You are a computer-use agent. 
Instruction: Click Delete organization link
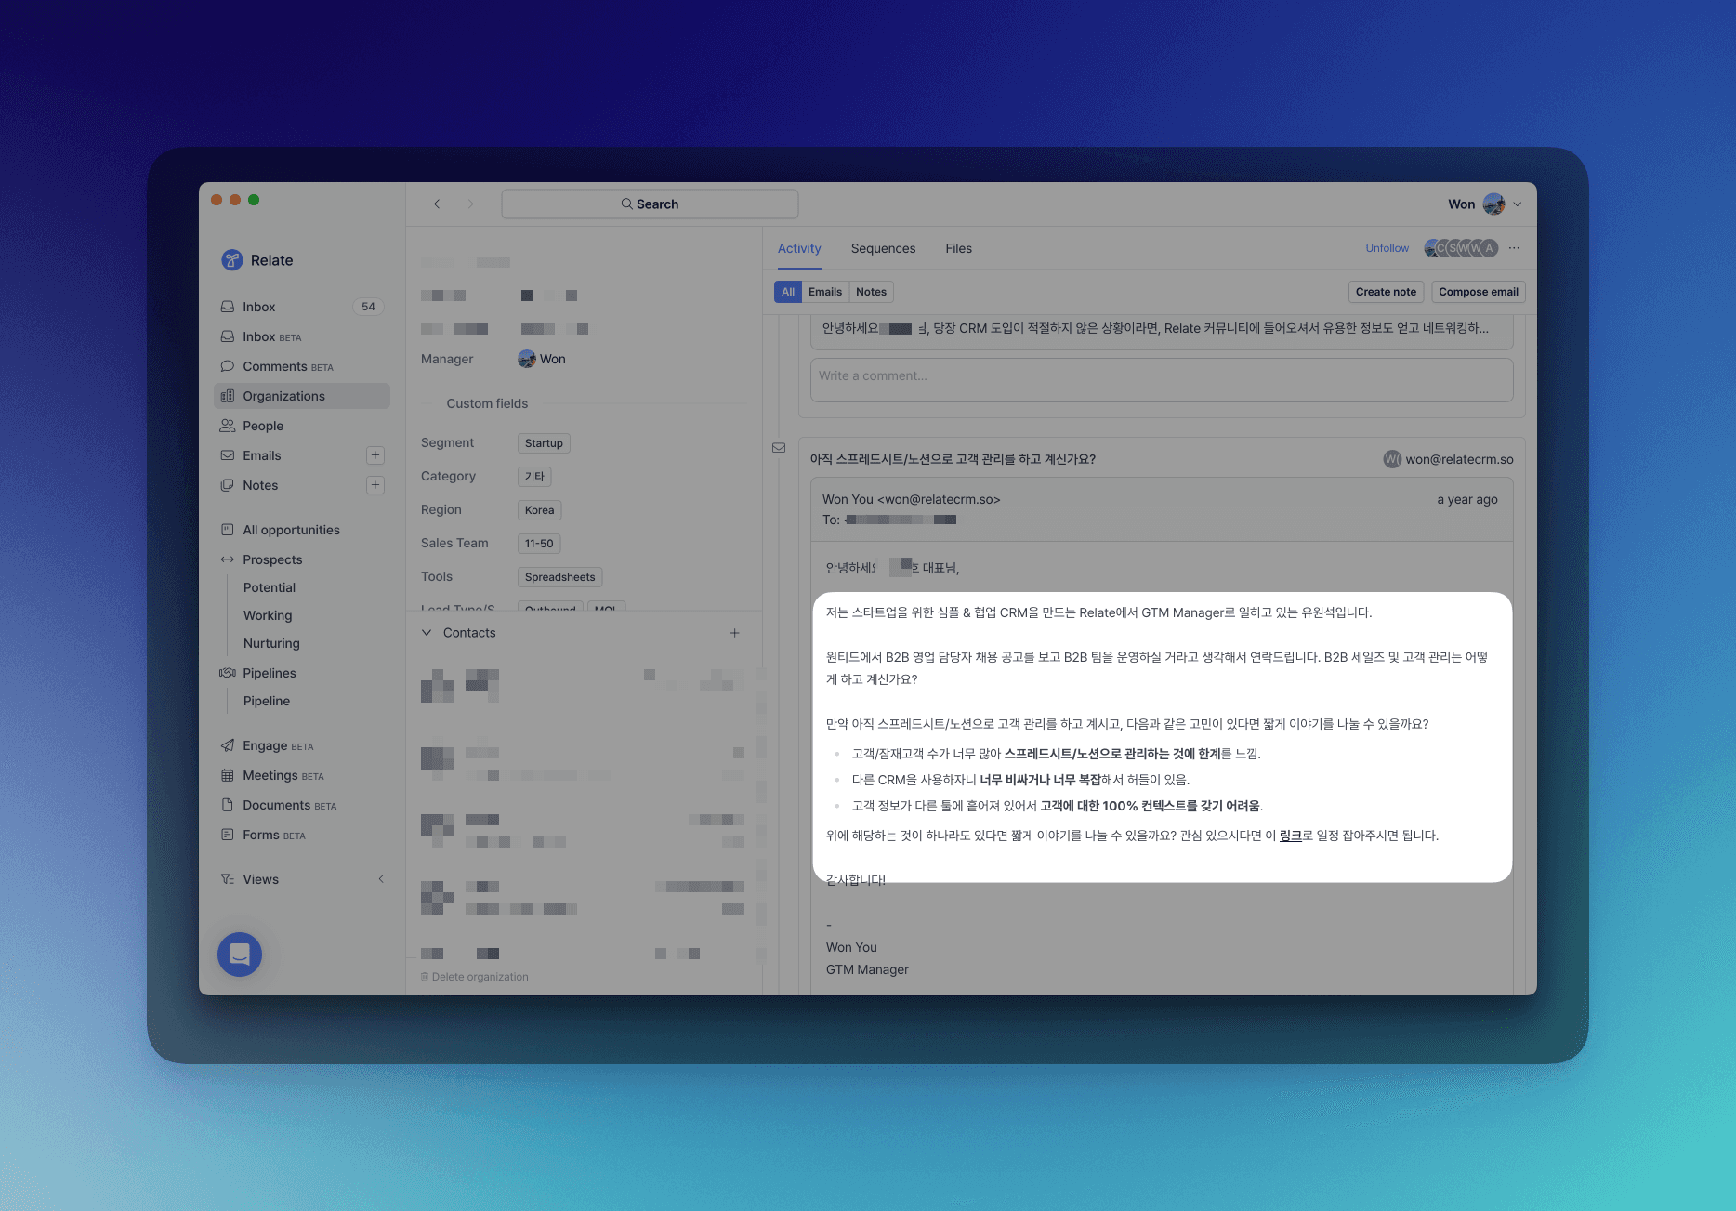[475, 977]
